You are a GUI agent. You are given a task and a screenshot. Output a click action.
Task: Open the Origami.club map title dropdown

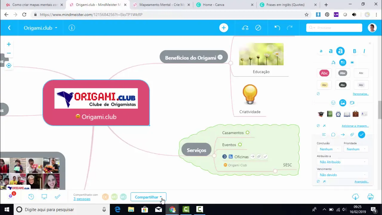tap(41, 28)
